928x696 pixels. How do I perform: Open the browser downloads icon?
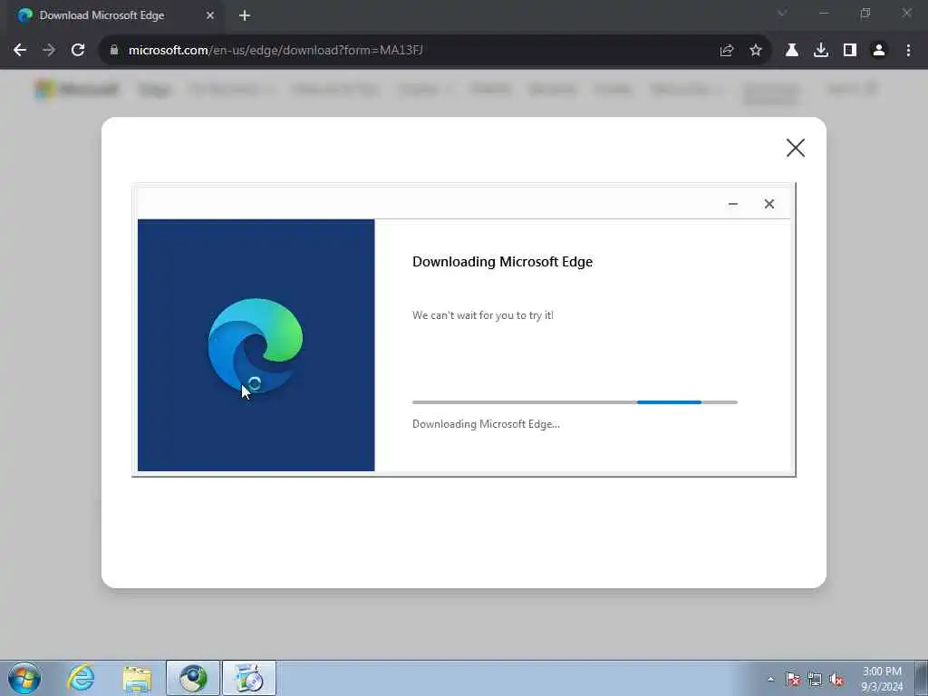point(821,51)
